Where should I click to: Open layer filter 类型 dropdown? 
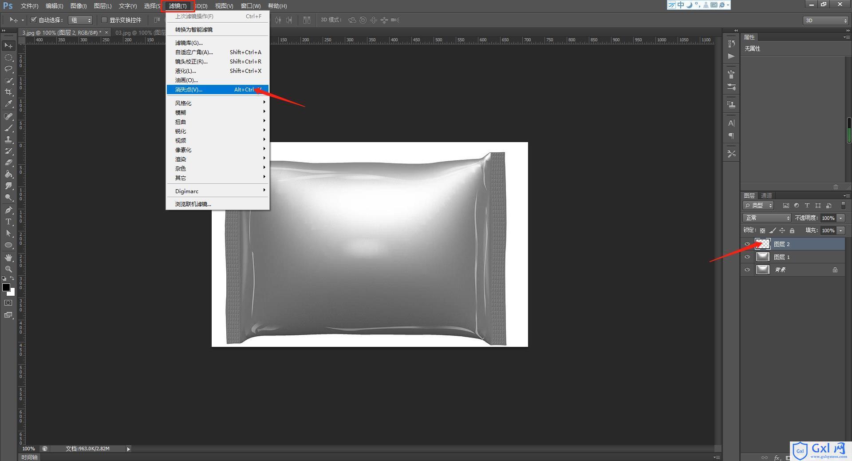coord(758,205)
